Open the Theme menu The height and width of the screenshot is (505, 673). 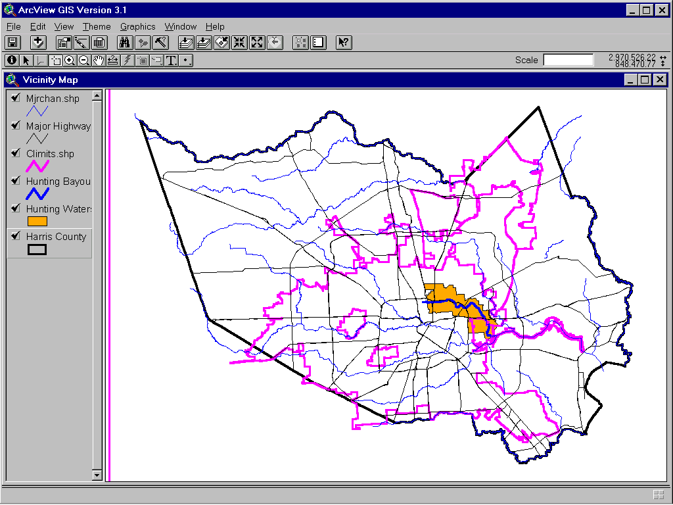click(x=97, y=26)
